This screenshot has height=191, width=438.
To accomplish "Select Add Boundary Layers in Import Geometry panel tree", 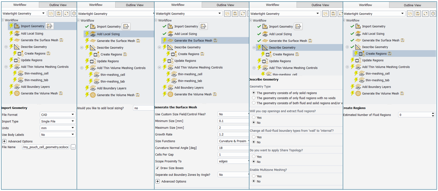I will pos(35,87).
